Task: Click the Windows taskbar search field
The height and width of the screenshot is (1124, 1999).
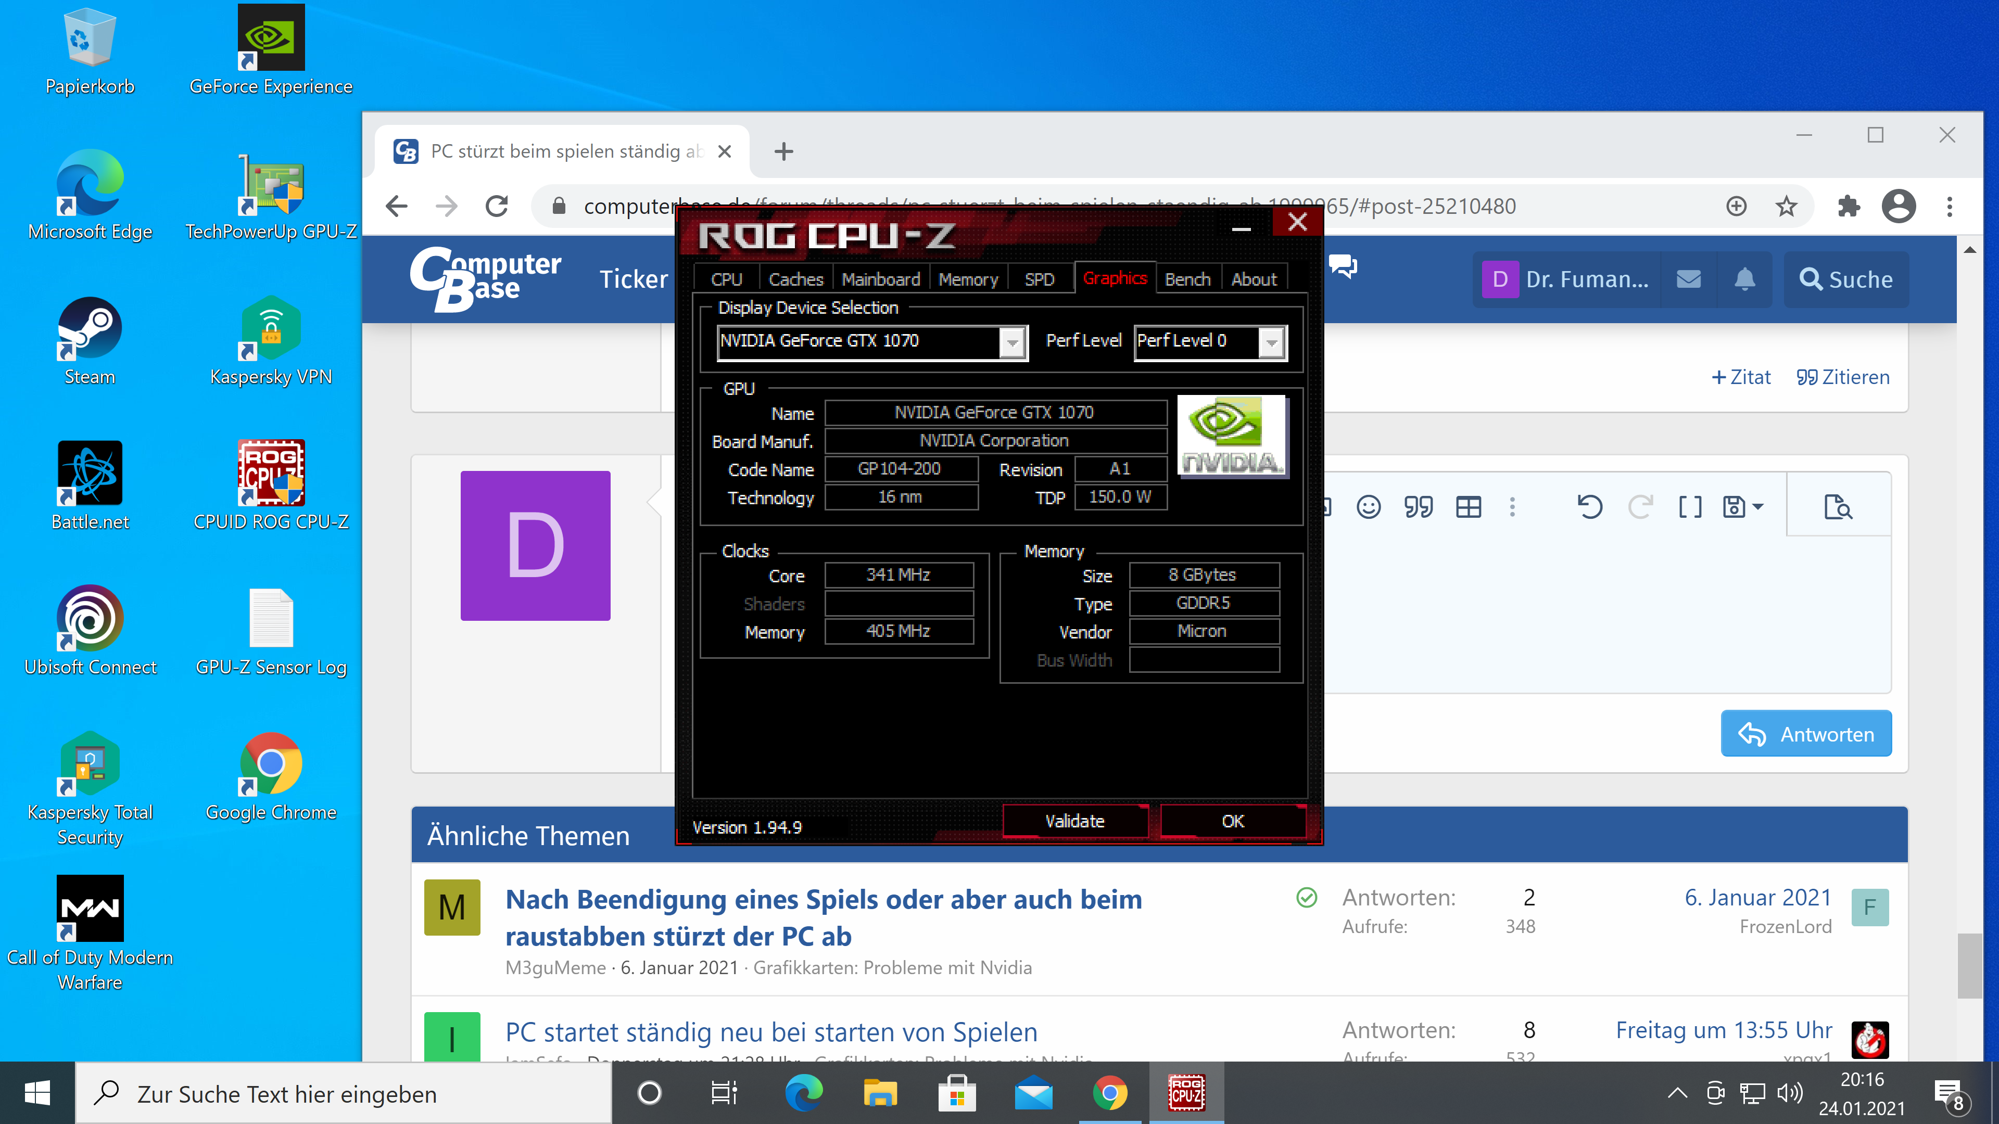Action: click(x=341, y=1094)
